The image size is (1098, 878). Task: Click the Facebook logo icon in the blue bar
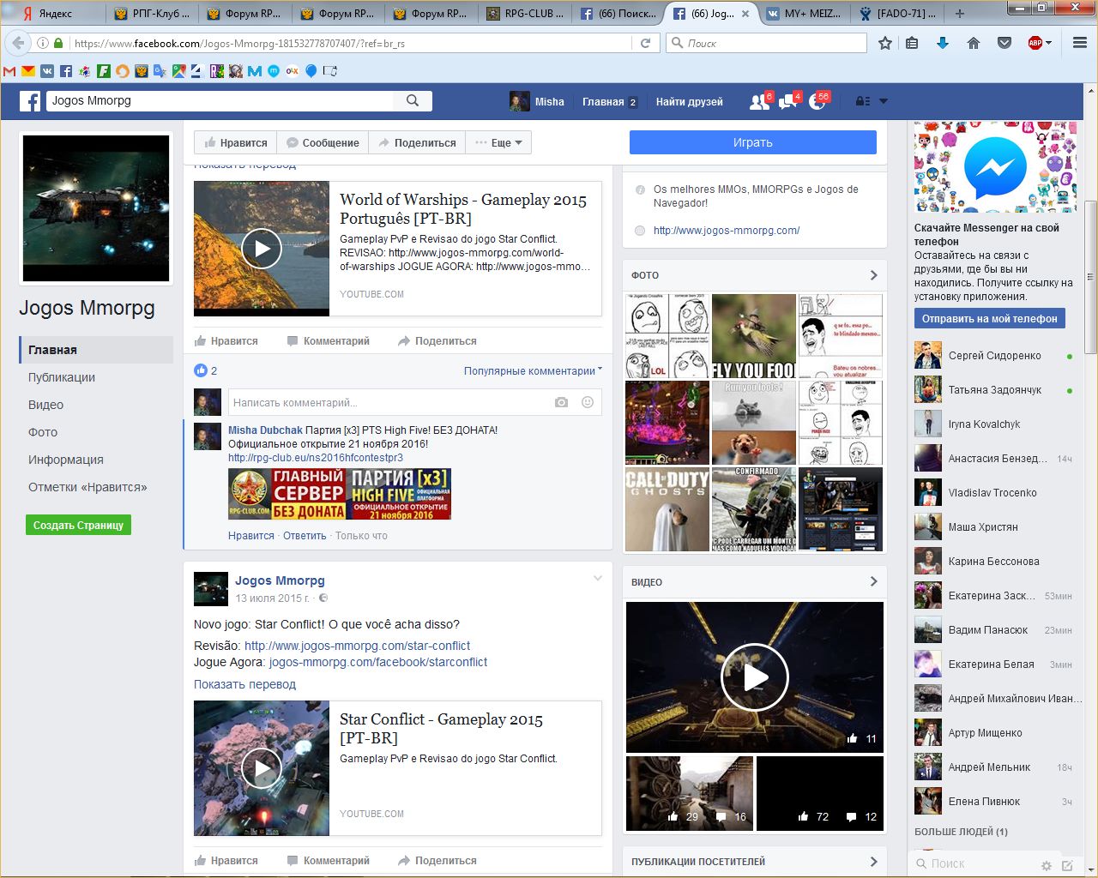[x=30, y=101]
